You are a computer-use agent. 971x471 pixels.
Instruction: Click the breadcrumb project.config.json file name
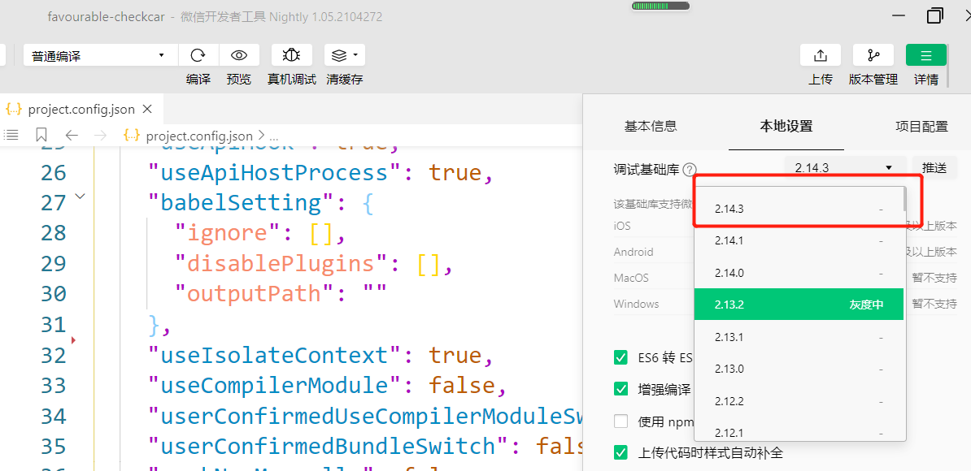pos(199,136)
